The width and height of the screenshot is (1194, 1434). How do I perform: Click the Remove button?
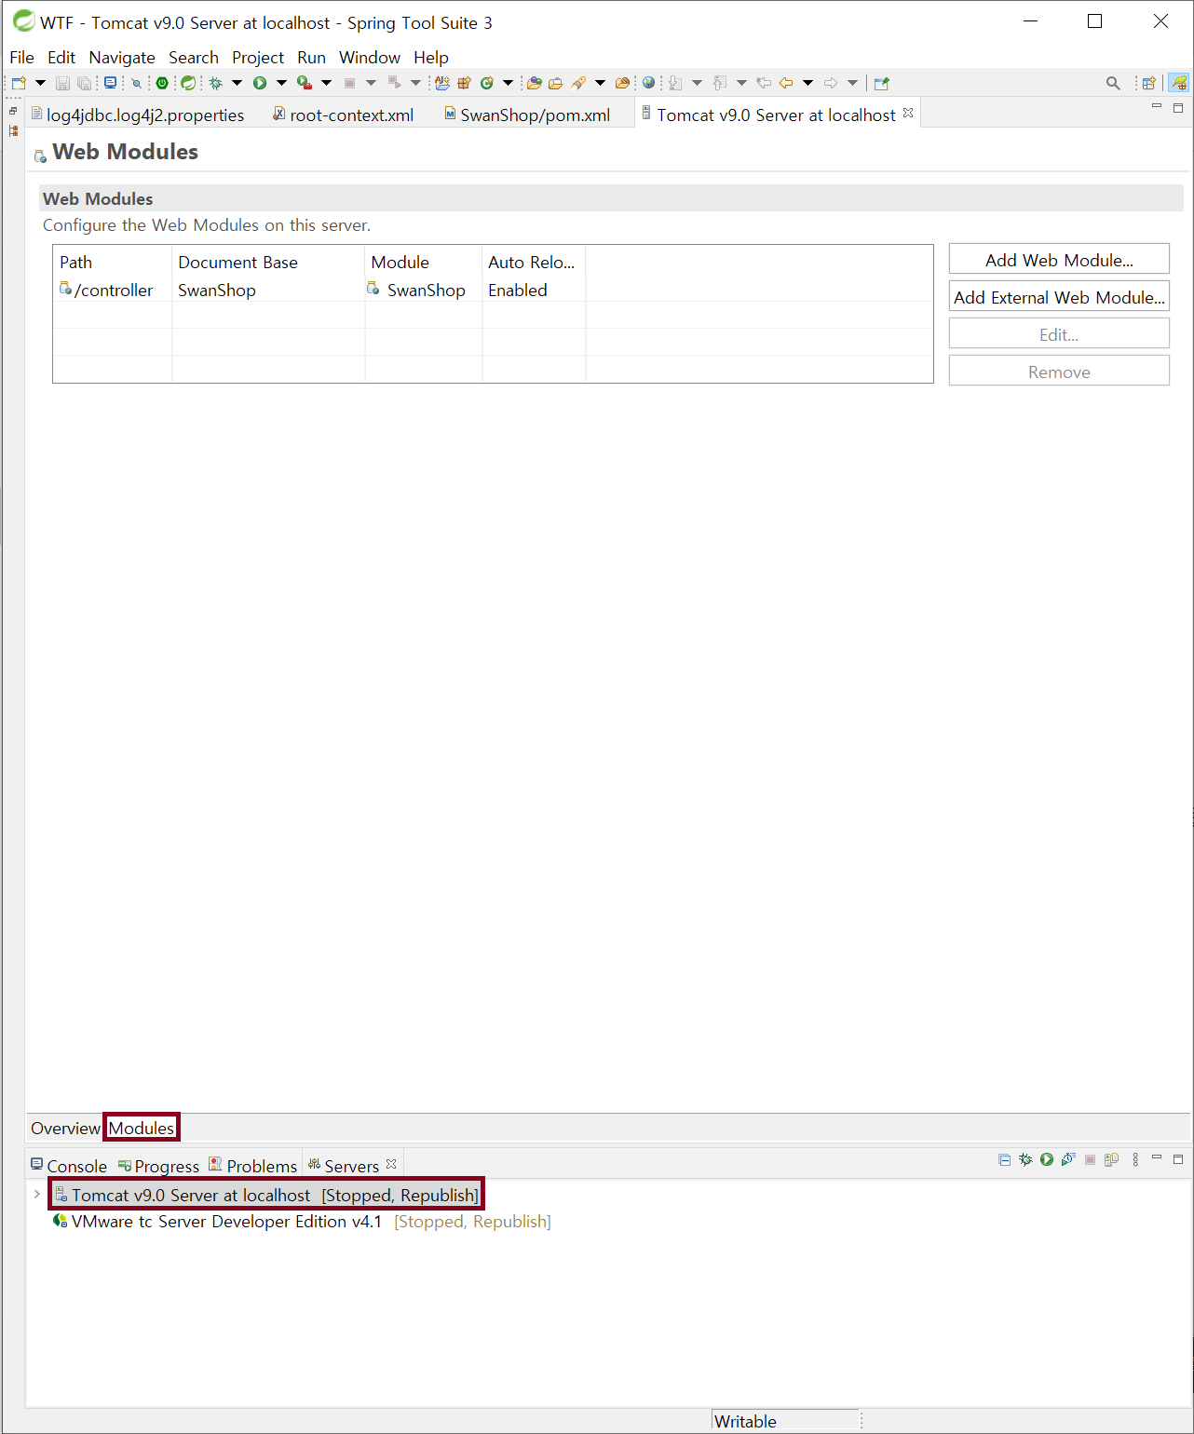[1059, 372]
